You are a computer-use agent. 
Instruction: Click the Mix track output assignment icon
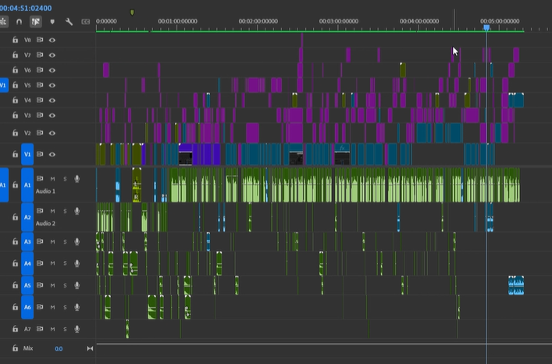[x=90, y=348]
